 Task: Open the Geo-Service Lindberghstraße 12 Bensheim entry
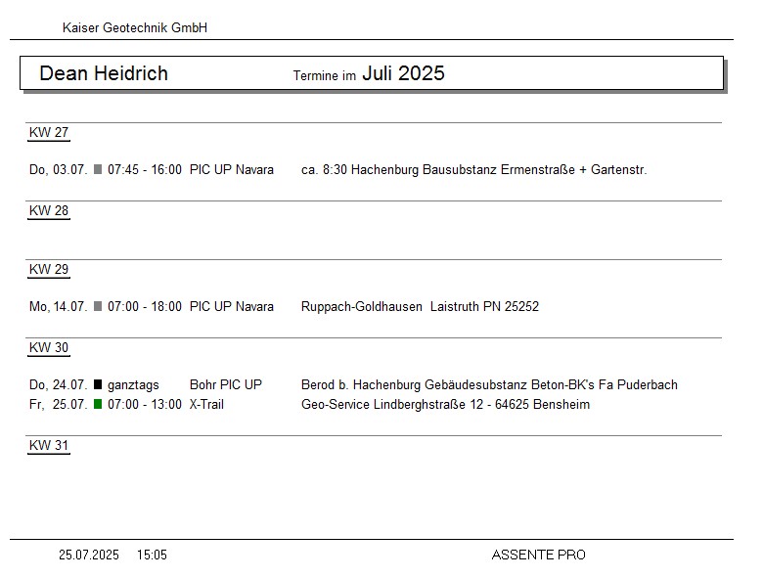click(445, 405)
